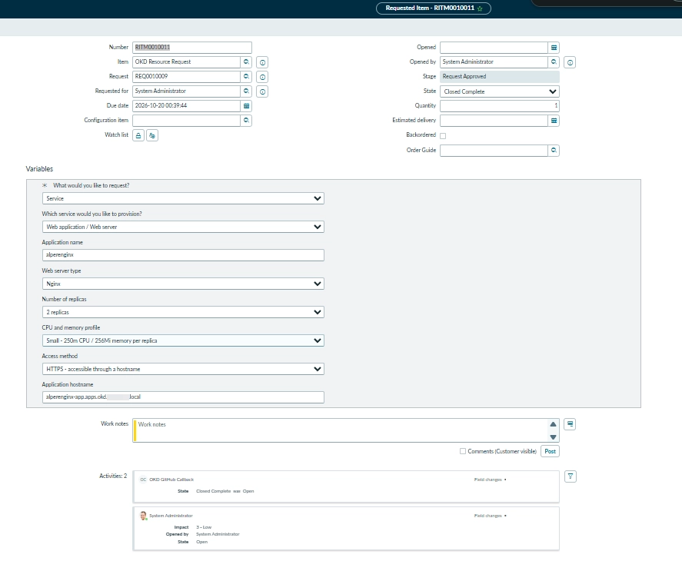Click the Request Approved stage field
Image resolution: width=682 pixels, height=561 pixels.
[x=499, y=77]
